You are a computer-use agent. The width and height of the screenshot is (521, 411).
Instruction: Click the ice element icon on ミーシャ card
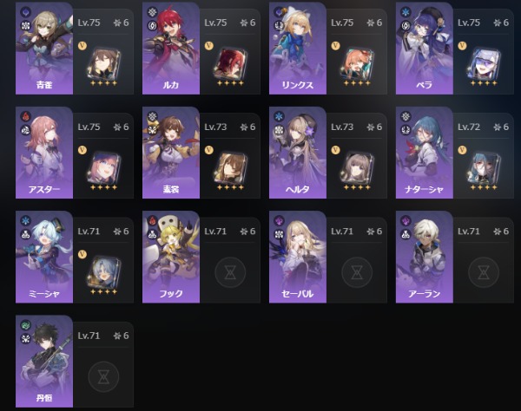coord(25,220)
